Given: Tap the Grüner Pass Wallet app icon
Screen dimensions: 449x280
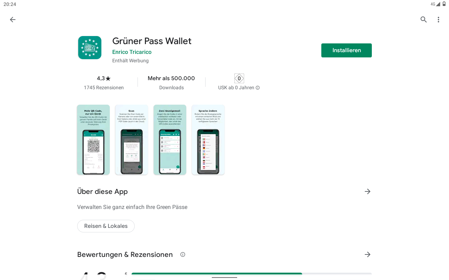Looking at the screenshot, I should tap(90, 48).
